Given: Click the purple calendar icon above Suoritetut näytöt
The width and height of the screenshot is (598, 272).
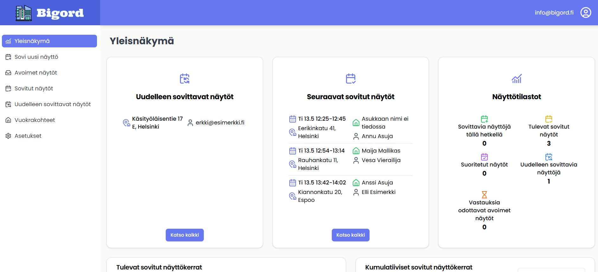Looking at the screenshot, I should click(x=484, y=157).
